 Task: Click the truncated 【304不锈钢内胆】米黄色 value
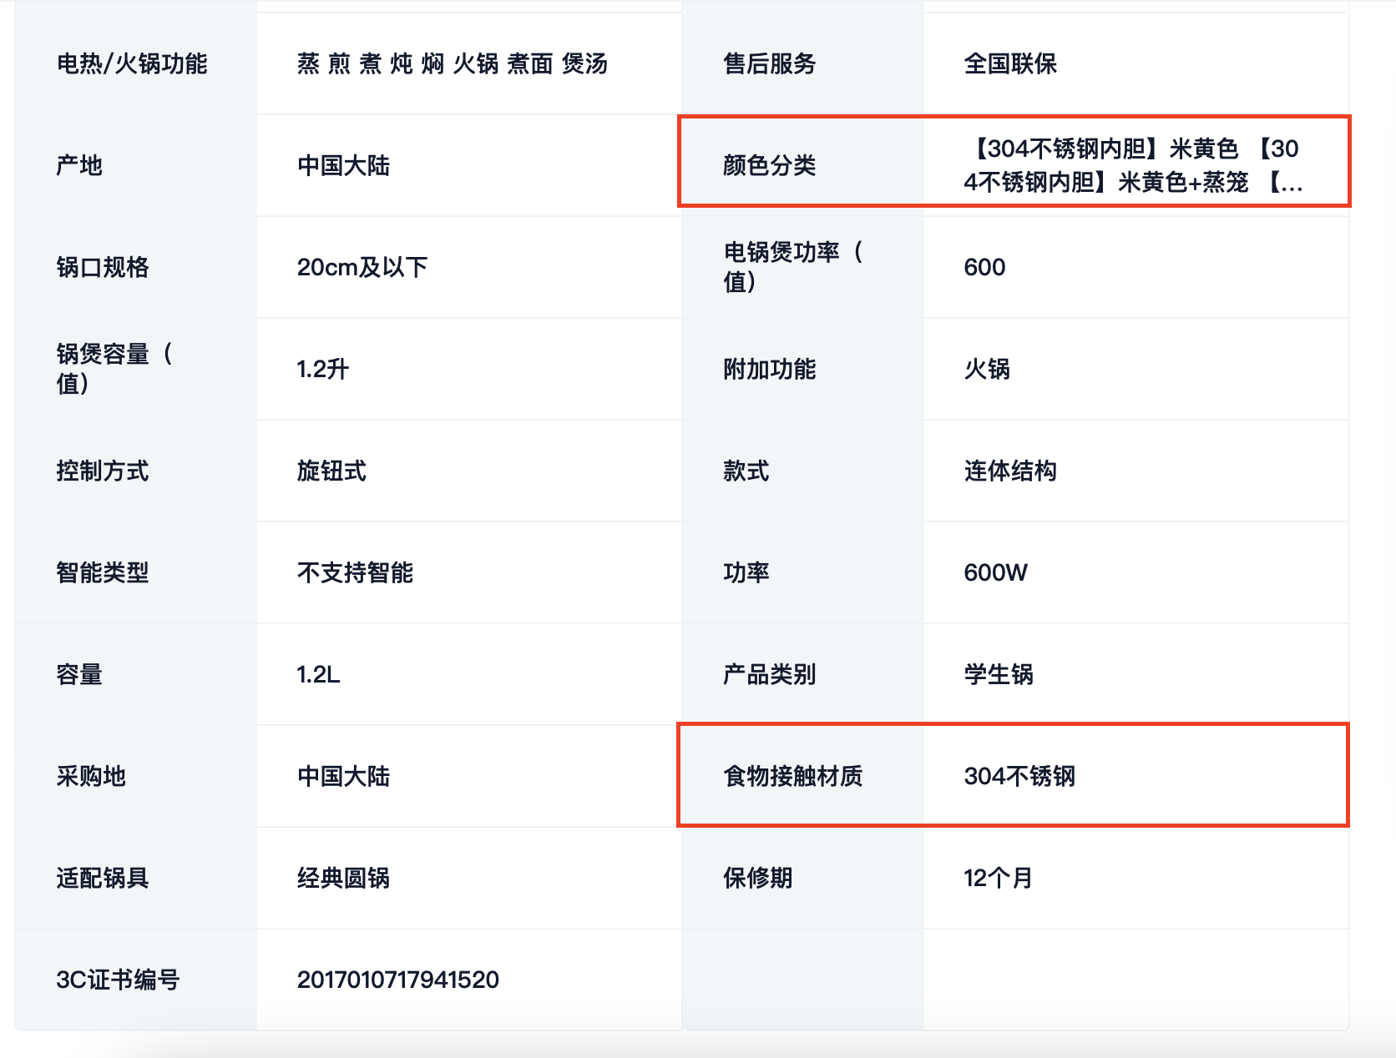(1133, 165)
